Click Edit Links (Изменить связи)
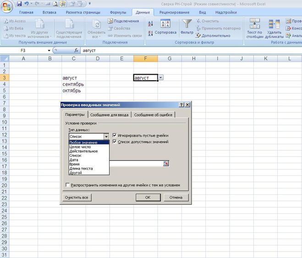This screenshot has height=258, width=302. [125, 36]
